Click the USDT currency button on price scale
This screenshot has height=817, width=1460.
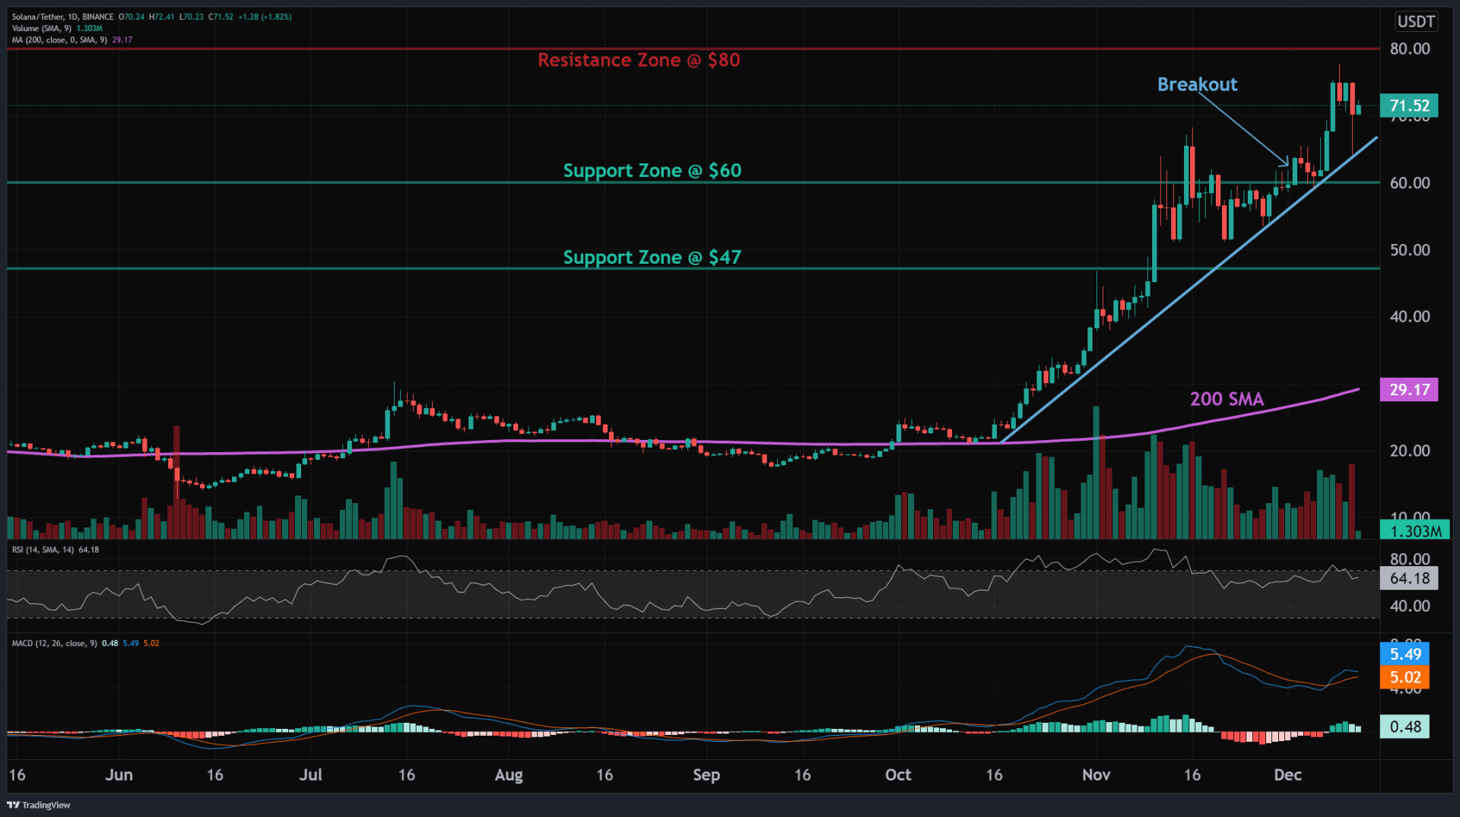(1416, 22)
